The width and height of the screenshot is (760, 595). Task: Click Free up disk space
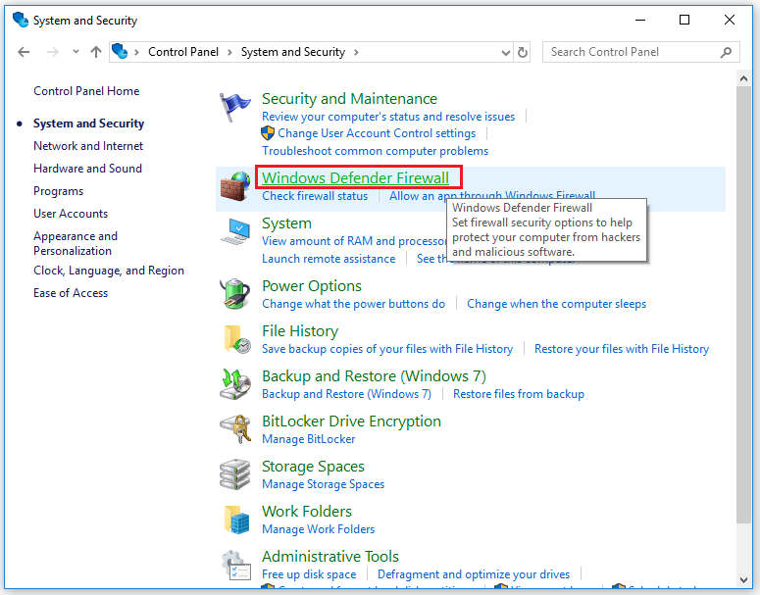pos(309,574)
